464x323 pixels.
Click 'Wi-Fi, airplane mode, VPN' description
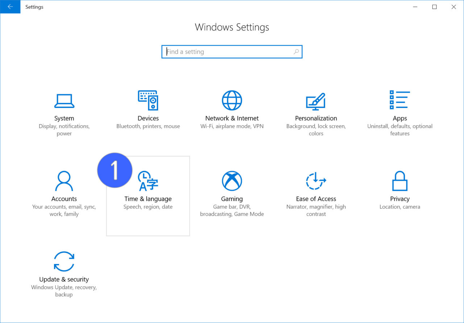pyautogui.click(x=232, y=126)
